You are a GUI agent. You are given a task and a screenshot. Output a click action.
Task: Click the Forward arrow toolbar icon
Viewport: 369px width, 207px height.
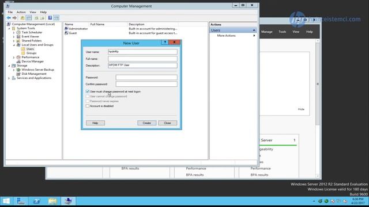[14, 18]
